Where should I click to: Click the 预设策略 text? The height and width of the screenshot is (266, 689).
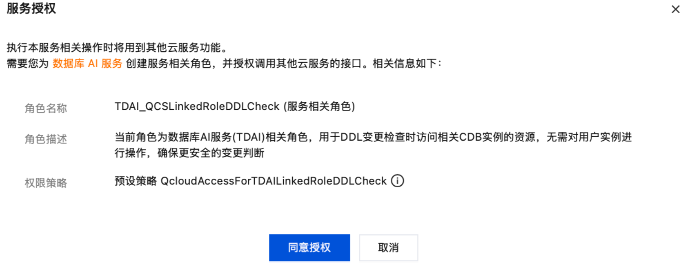pyautogui.click(x=136, y=181)
